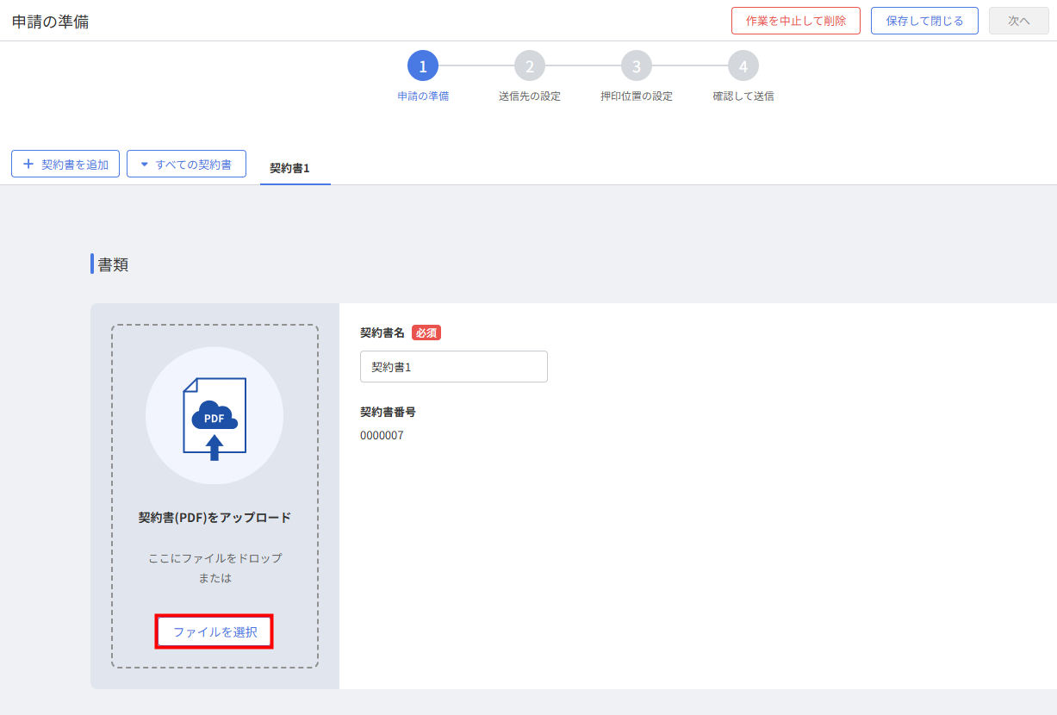
Task: Click the red 必須 badge
Action: (426, 333)
